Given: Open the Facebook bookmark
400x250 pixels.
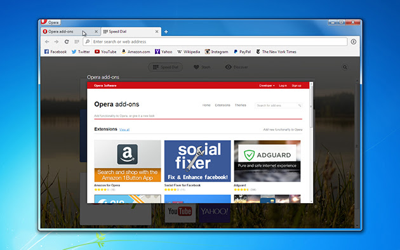Looking at the screenshot, I should tap(55, 52).
